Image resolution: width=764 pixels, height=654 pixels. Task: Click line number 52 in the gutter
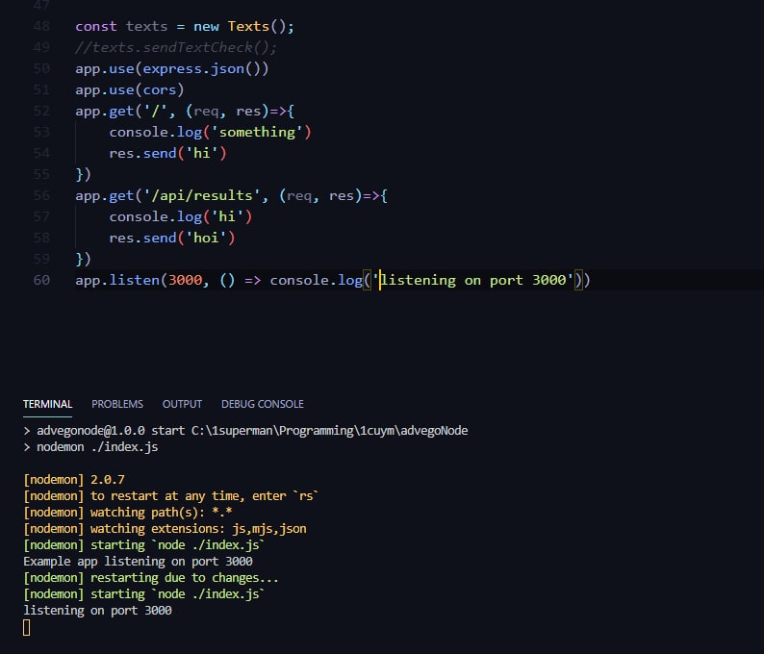tap(41, 111)
